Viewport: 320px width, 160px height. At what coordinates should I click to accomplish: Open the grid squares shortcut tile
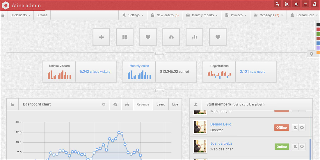125,37
